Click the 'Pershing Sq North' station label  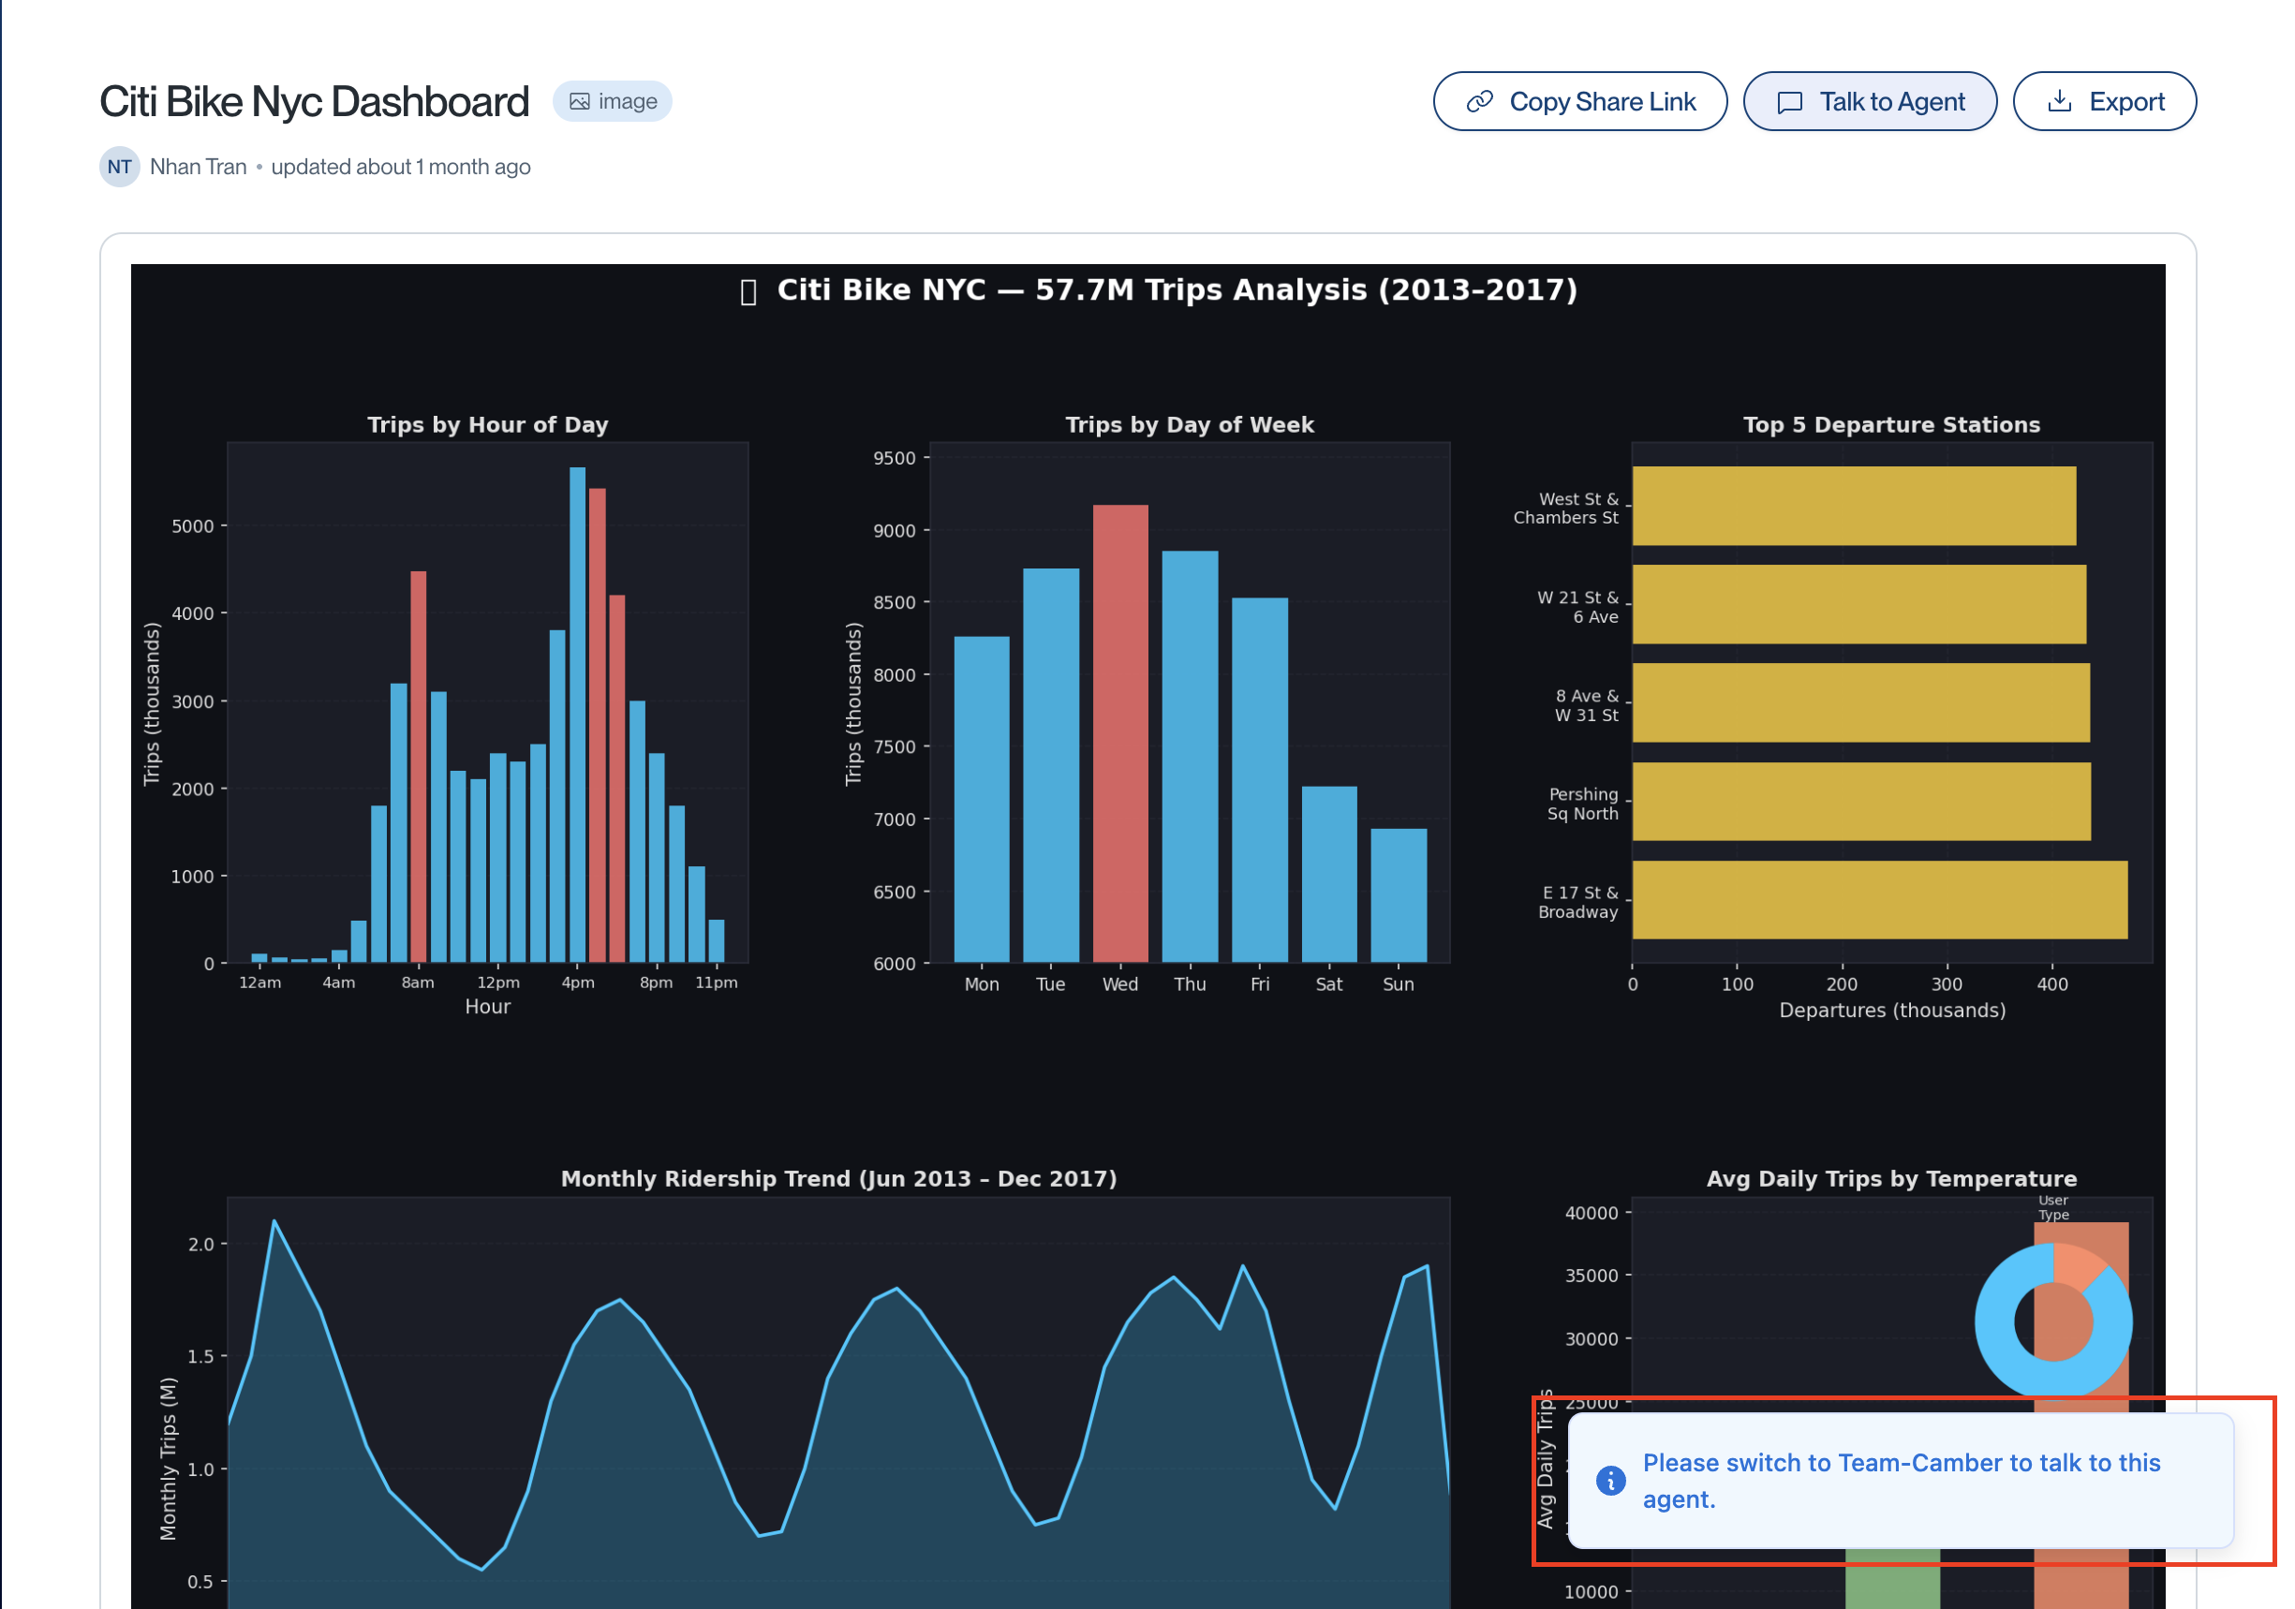(1582, 804)
